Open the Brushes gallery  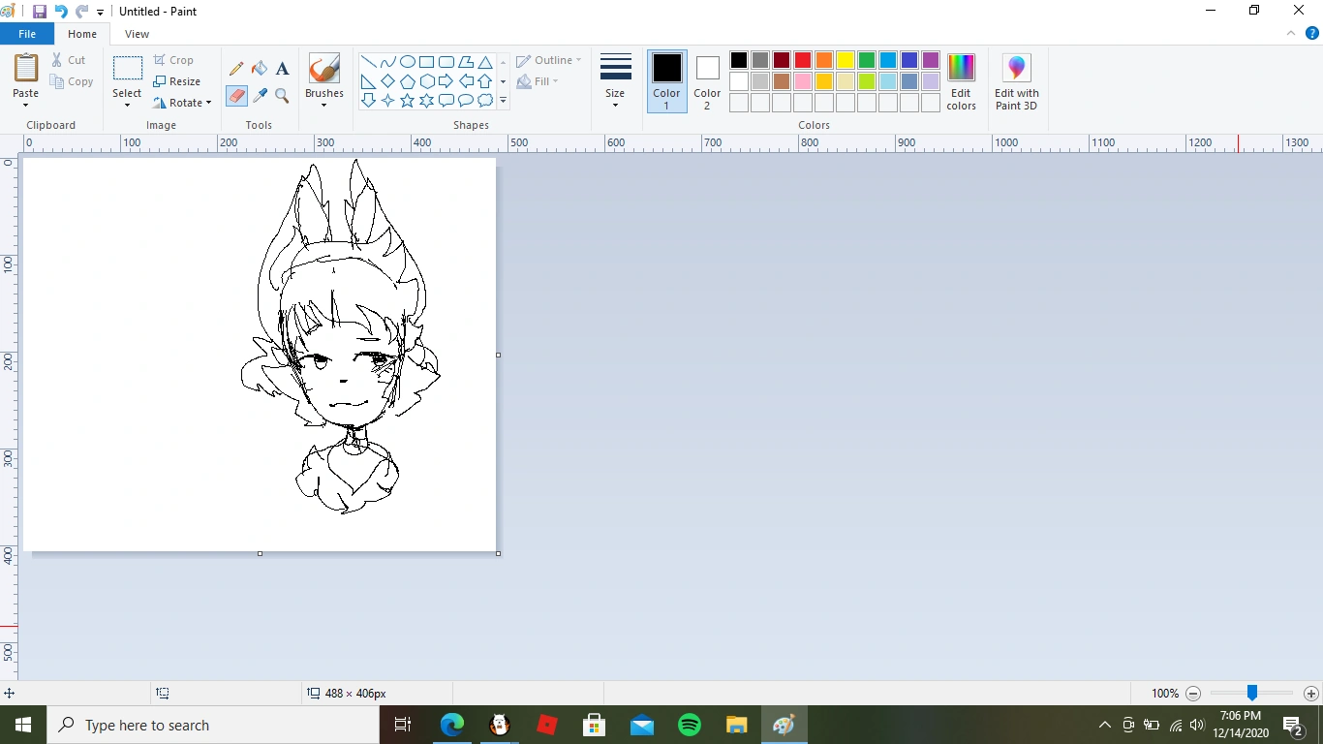323,77
